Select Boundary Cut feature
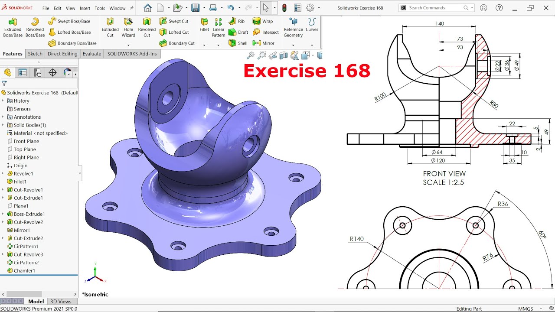This screenshot has width=555, height=312. pyautogui.click(x=176, y=43)
